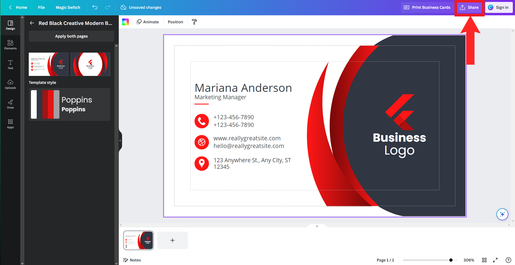
Task: Click the Share button
Action: pos(469,7)
